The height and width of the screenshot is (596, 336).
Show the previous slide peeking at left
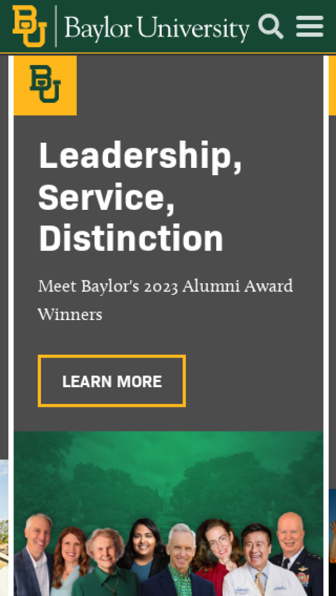(4, 526)
